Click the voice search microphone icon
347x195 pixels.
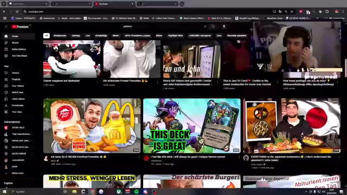coord(224,27)
